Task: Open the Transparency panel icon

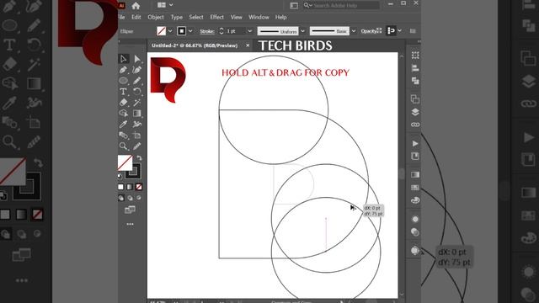Action: [x=415, y=232]
